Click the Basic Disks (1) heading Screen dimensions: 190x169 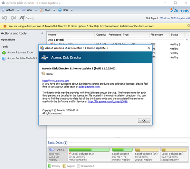[58, 143]
